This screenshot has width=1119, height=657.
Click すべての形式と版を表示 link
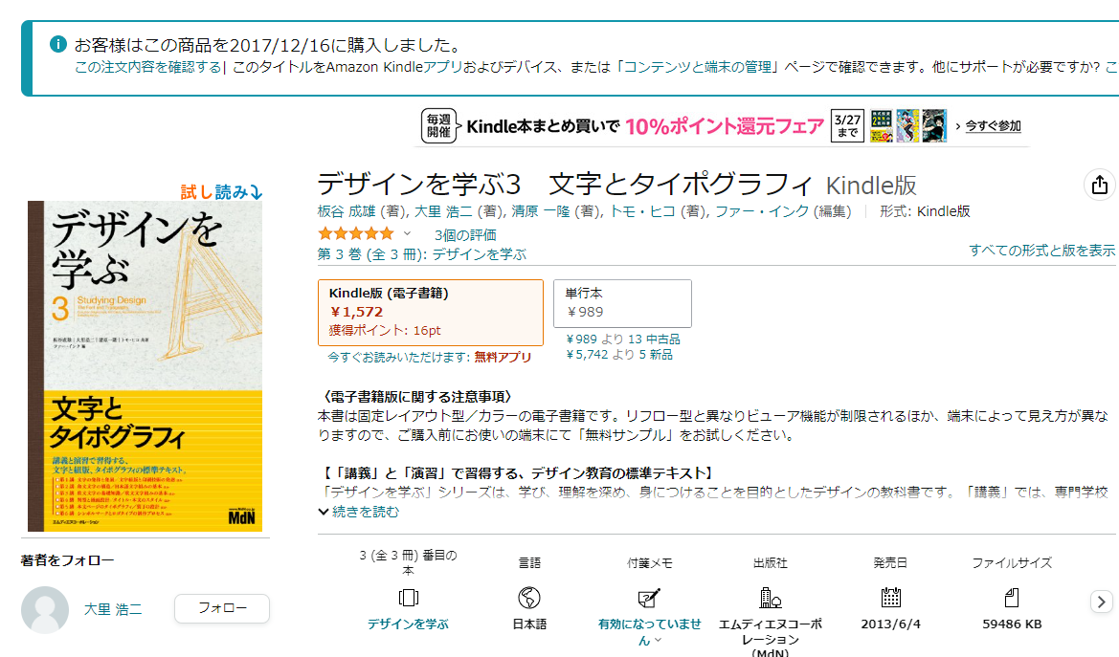(x=1041, y=249)
